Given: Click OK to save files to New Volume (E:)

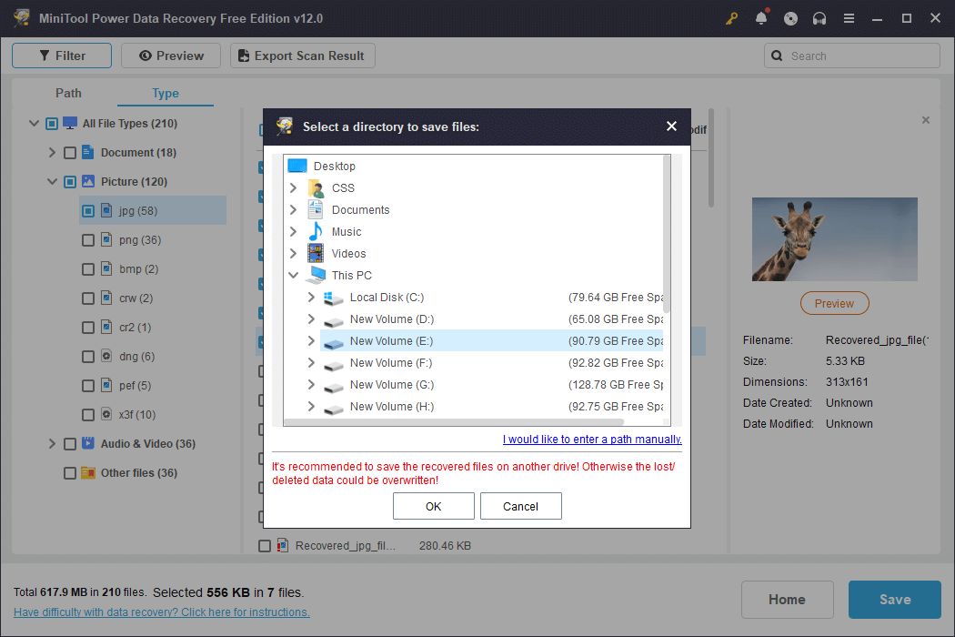Looking at the screenshot, I should point(433,506).
